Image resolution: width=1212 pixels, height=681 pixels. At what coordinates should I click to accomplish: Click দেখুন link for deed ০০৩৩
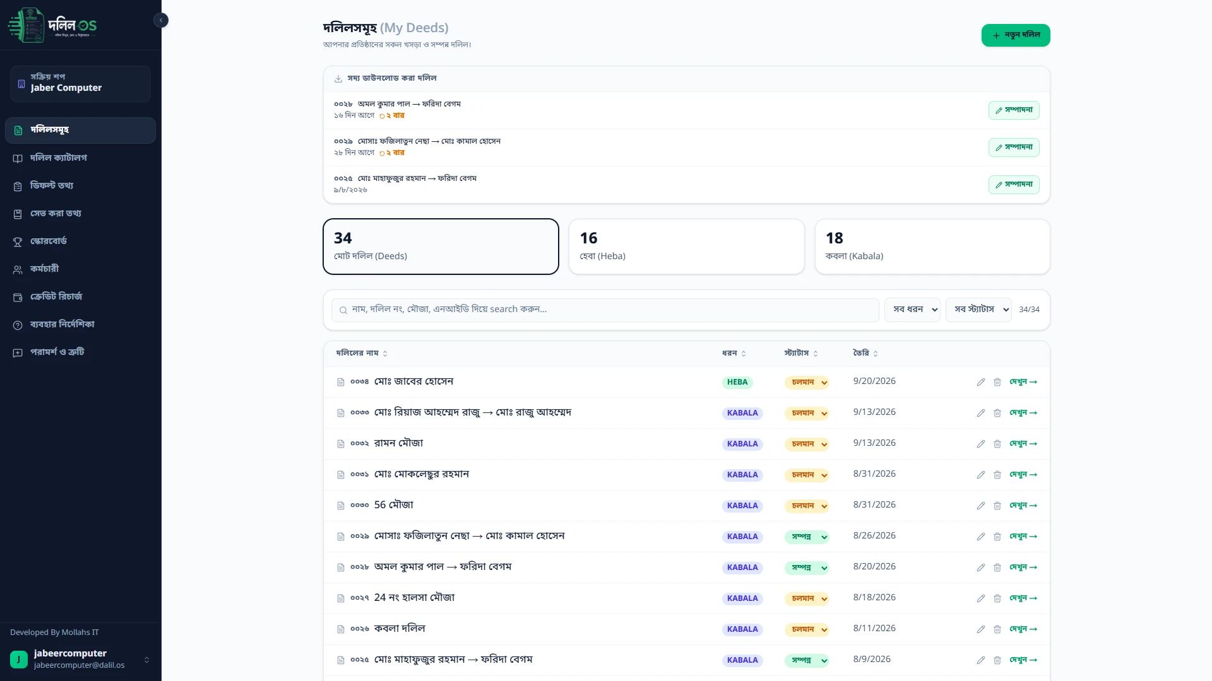1023,413
